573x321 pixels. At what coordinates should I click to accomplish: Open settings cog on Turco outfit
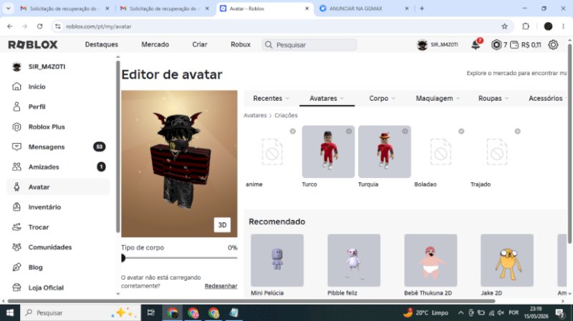tap(349, 132)
